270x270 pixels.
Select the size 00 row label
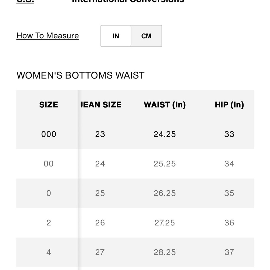49,164
